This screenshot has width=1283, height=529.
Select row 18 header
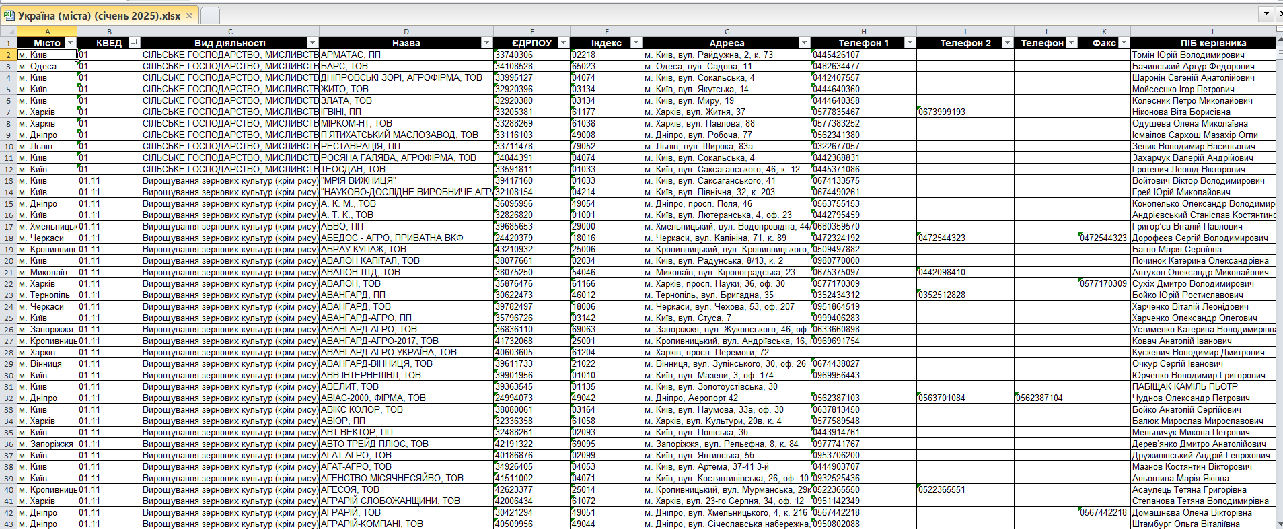point(9,238)
